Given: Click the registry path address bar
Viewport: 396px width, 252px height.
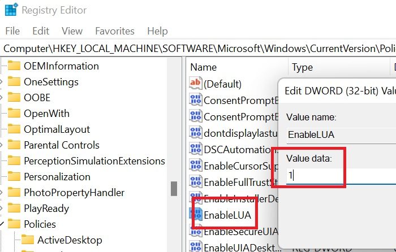Looking at the screenshot, I should click(x=198, y=49).
